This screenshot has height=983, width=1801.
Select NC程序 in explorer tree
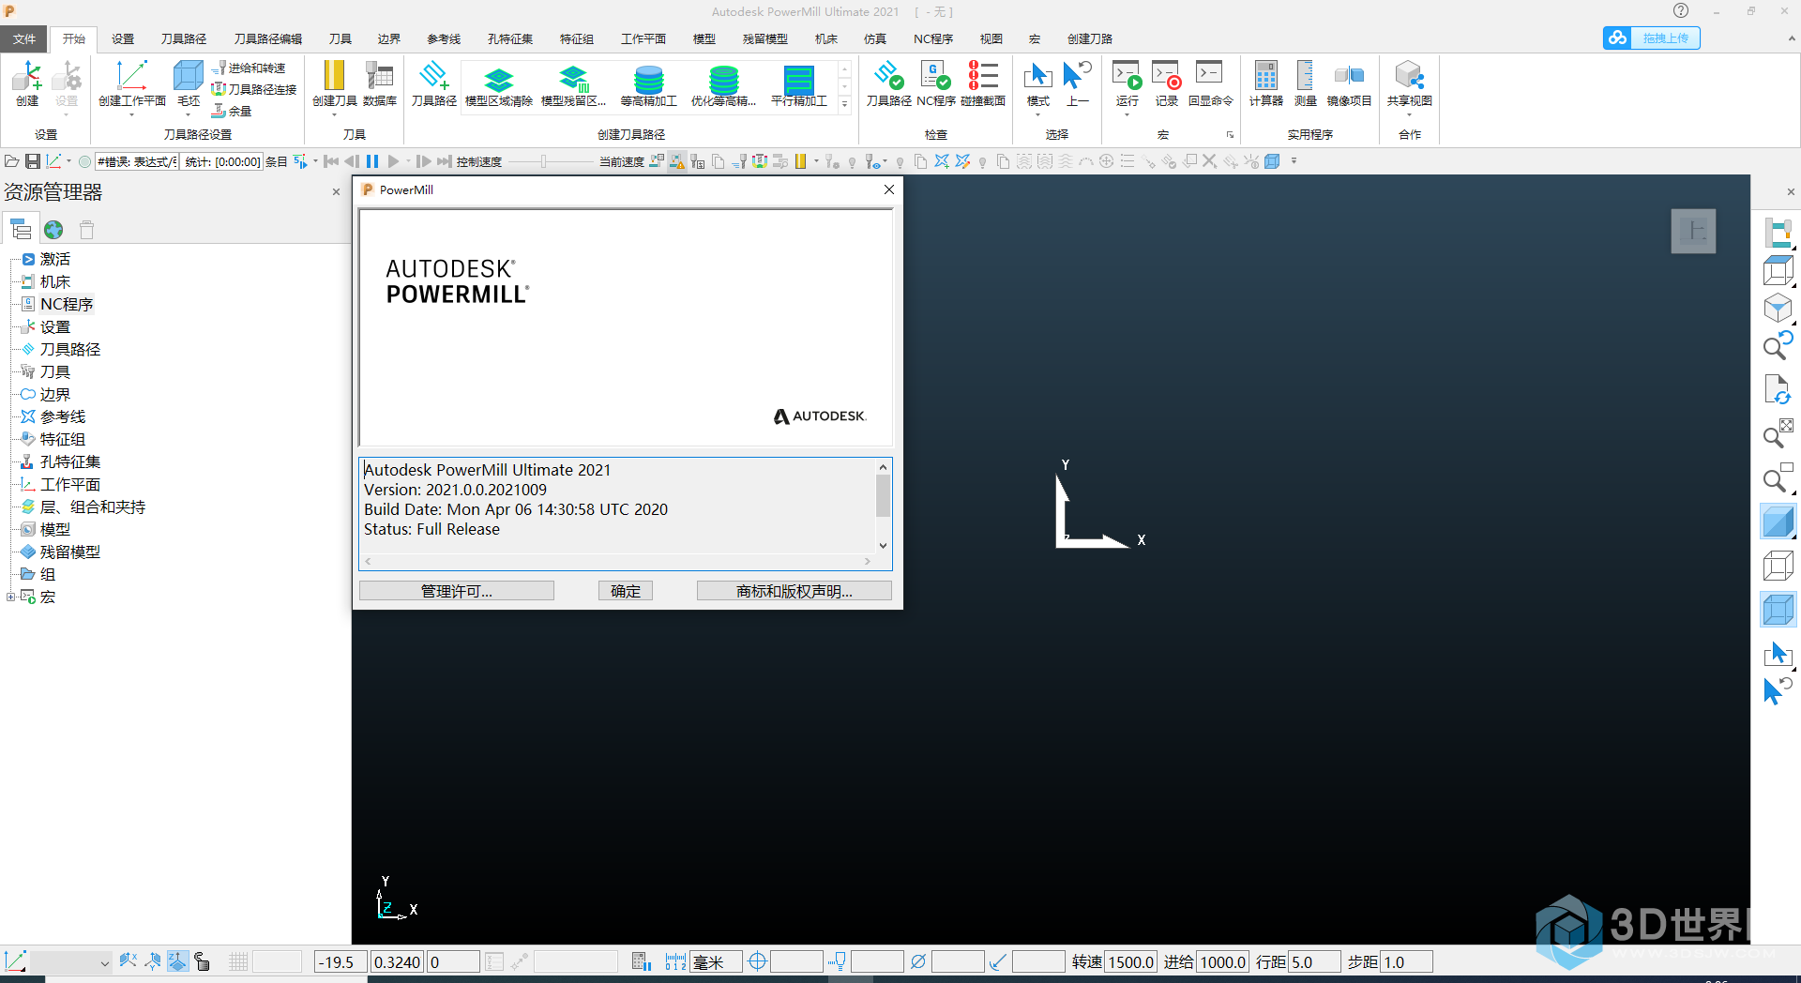click(x=67, y=304)
